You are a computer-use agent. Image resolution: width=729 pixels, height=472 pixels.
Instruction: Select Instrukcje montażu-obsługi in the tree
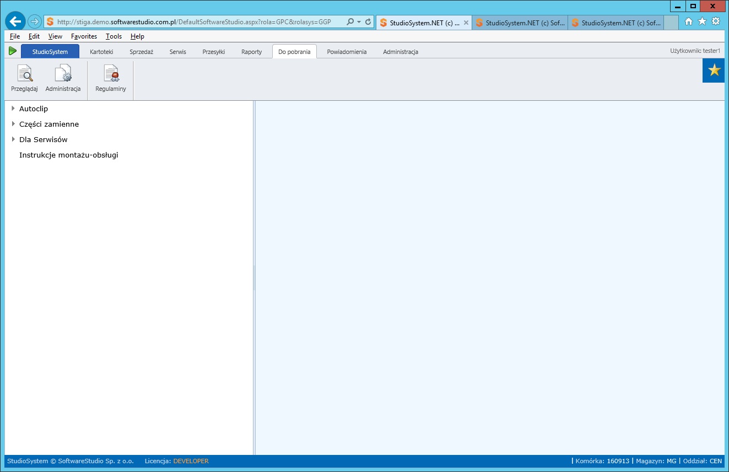point(69,155)
